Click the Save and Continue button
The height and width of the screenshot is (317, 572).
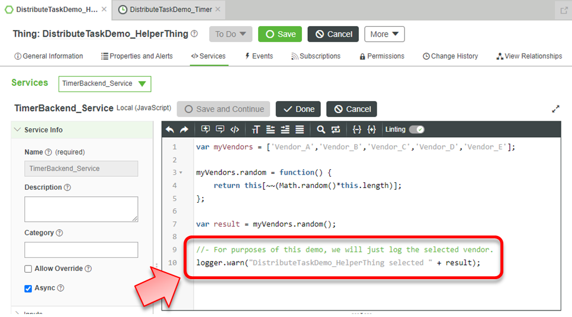pos(223,109)
